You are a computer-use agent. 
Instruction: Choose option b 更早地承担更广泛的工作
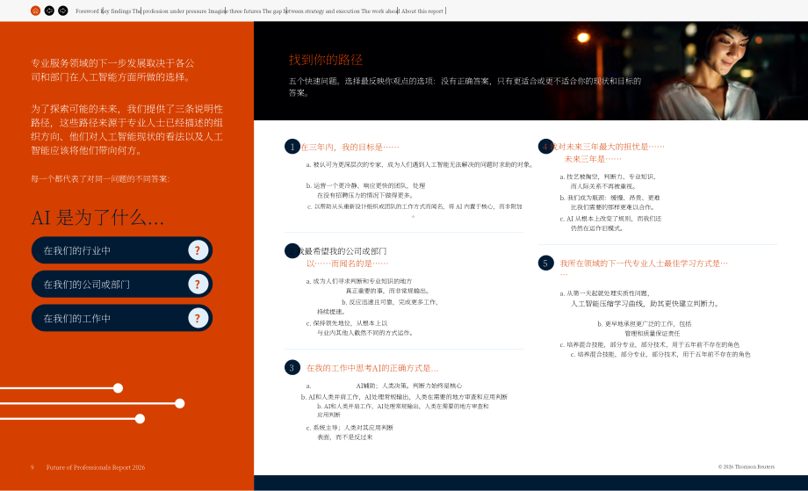point(645,329)
